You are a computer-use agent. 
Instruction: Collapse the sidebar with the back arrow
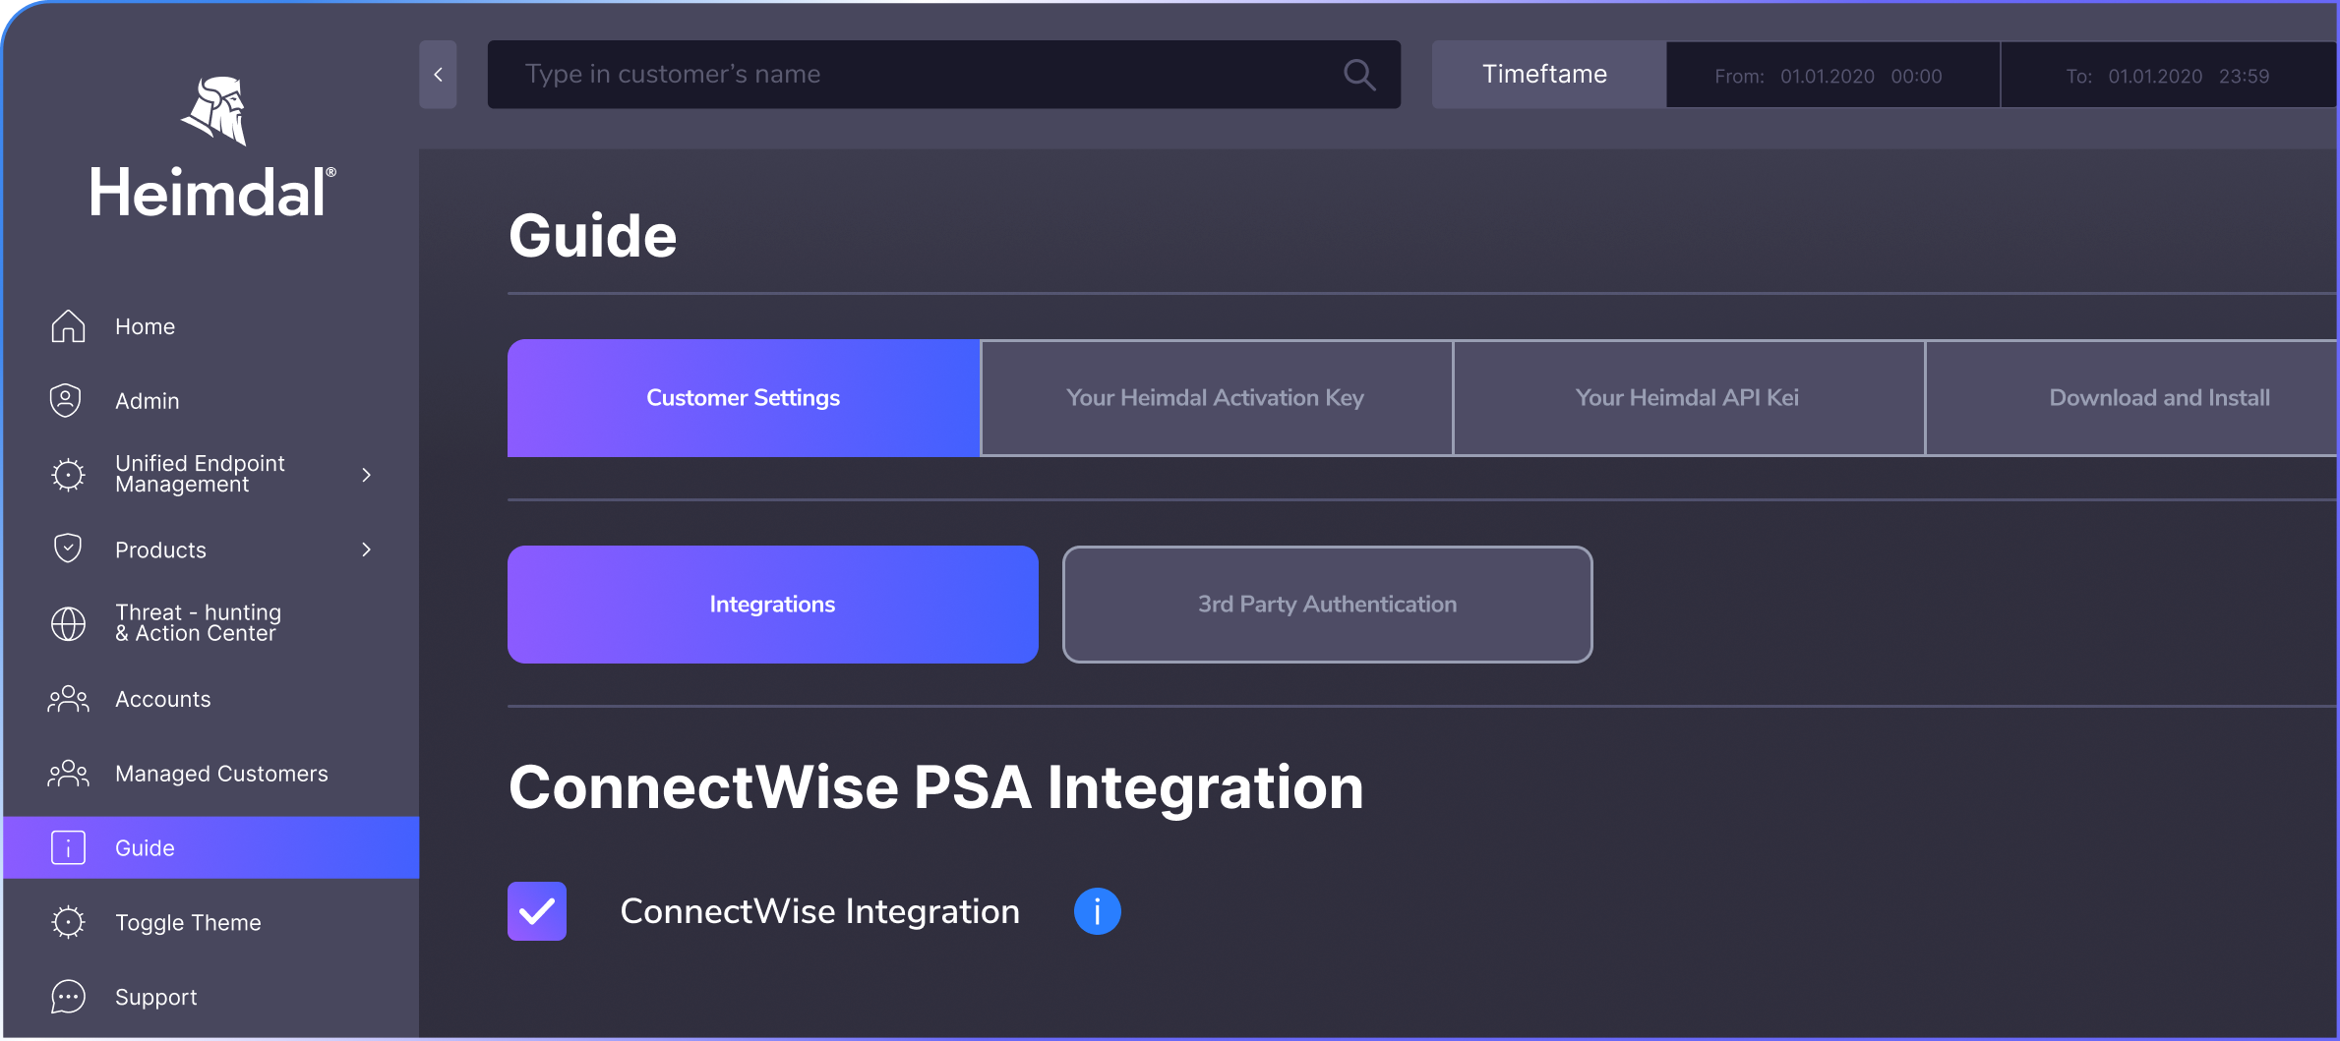(438, 75)
